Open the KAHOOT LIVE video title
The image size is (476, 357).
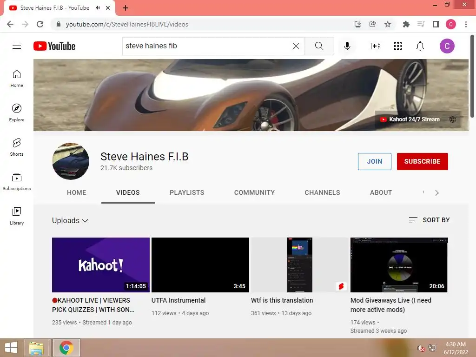click(x=93, y=305)
